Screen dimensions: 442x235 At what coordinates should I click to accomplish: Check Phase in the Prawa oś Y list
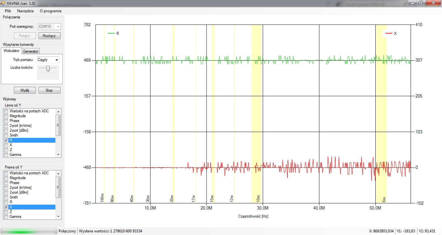[x=6, y=183]
